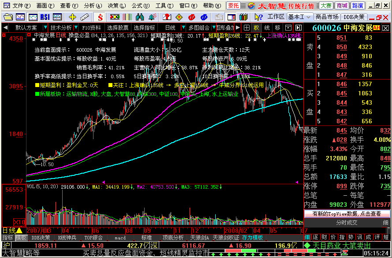The image size is (392, 258).
Task: Click the small window box icon in chart bar
Action: pos(288,27)
